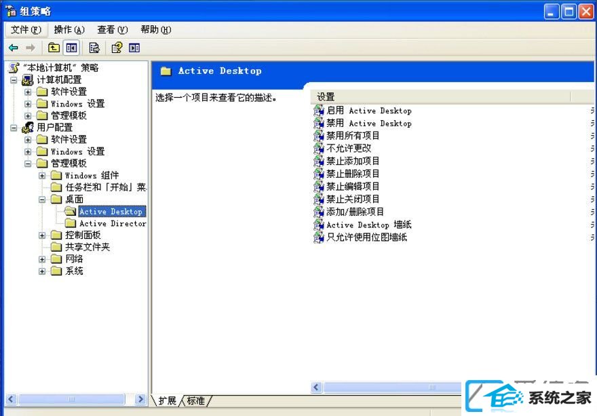Click the settings list scrollbar left arrow
The width and height of the screenshot is (597, 416).
316,387
